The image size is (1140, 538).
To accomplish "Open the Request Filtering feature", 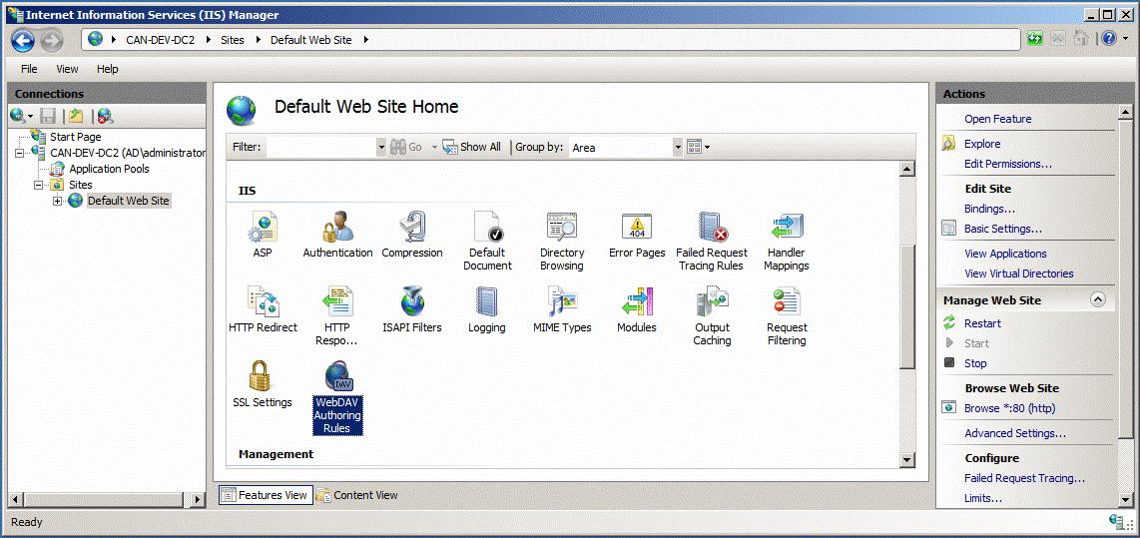I will point(787,315).
